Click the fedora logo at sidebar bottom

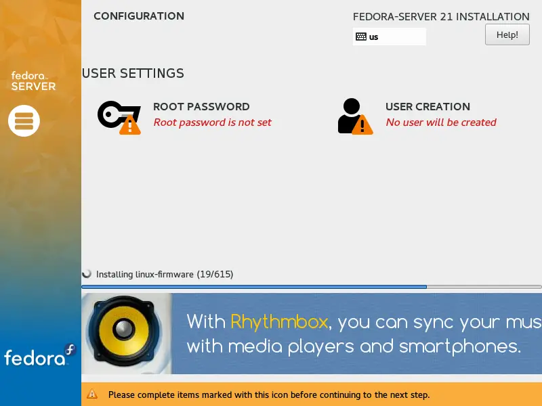39,355
